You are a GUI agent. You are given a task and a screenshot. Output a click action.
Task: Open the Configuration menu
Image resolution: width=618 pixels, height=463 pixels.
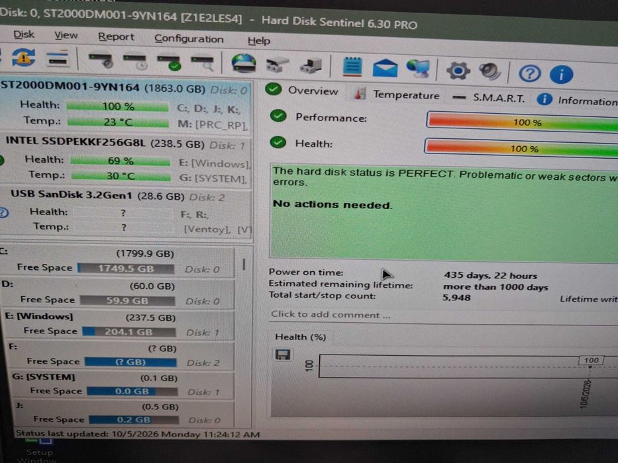pyautogui.click(x=189, y=38)
